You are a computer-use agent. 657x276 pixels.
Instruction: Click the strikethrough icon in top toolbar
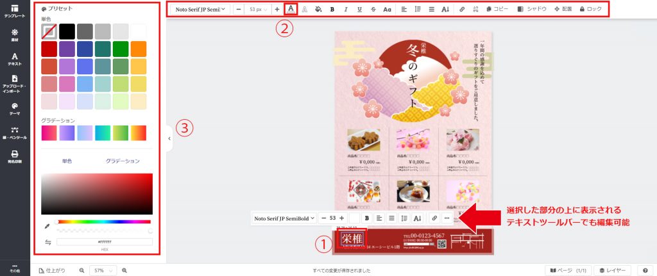pos(373,10)
